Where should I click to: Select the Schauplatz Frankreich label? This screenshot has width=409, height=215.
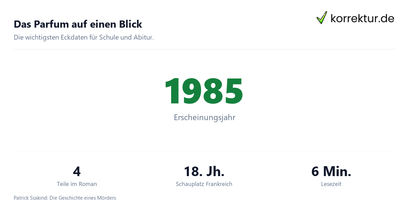tap(204, 184)
